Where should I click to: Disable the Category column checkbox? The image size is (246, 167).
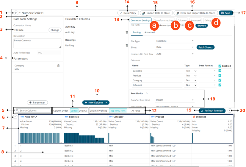[x=220, y=80]
